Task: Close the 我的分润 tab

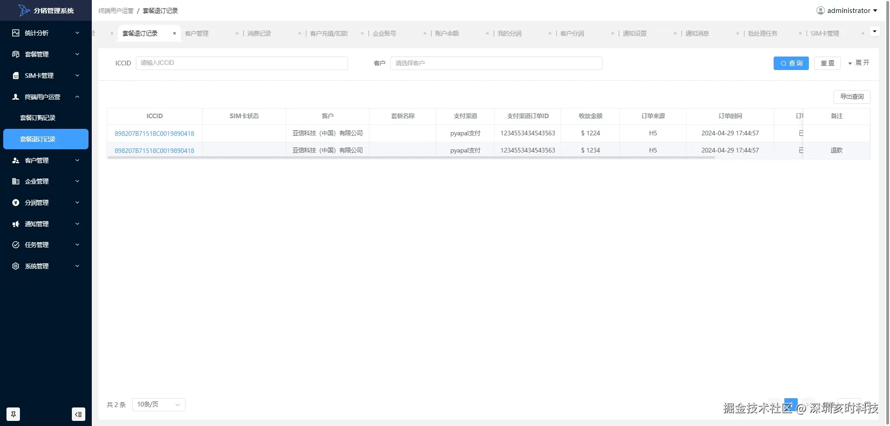Action: pos(550,33)
